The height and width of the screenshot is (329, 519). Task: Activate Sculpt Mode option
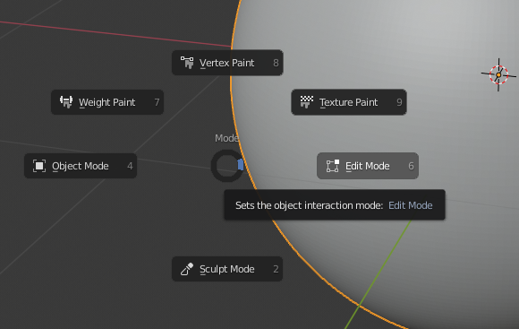pos(227,269)
